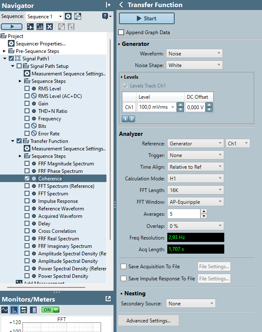Open the Waveform dropdown showing Noise

[x=194, y=54]
